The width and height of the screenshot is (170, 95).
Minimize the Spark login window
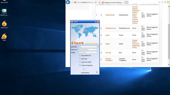pos(96,22)
